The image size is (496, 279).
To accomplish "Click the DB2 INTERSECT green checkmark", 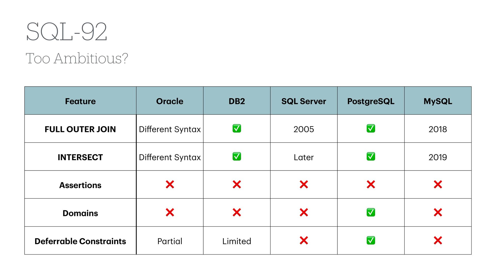I will [237, 157].
